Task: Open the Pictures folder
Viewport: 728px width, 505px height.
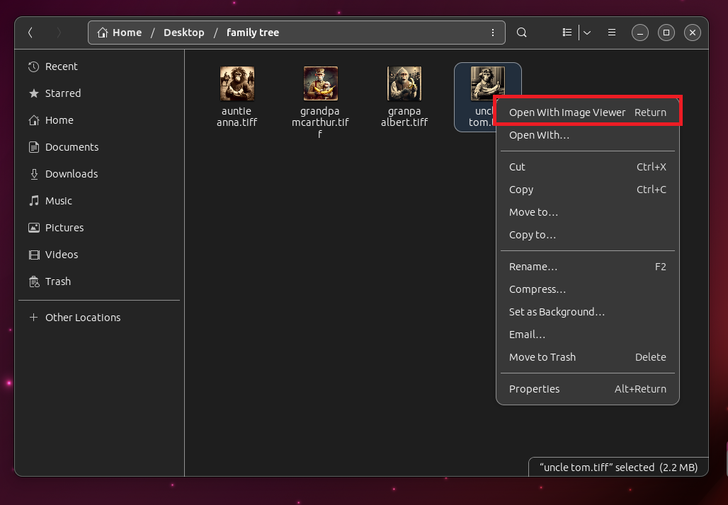Action: pos(63,227)
